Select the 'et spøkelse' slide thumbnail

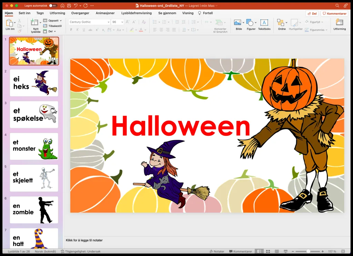tap(34, 114)
